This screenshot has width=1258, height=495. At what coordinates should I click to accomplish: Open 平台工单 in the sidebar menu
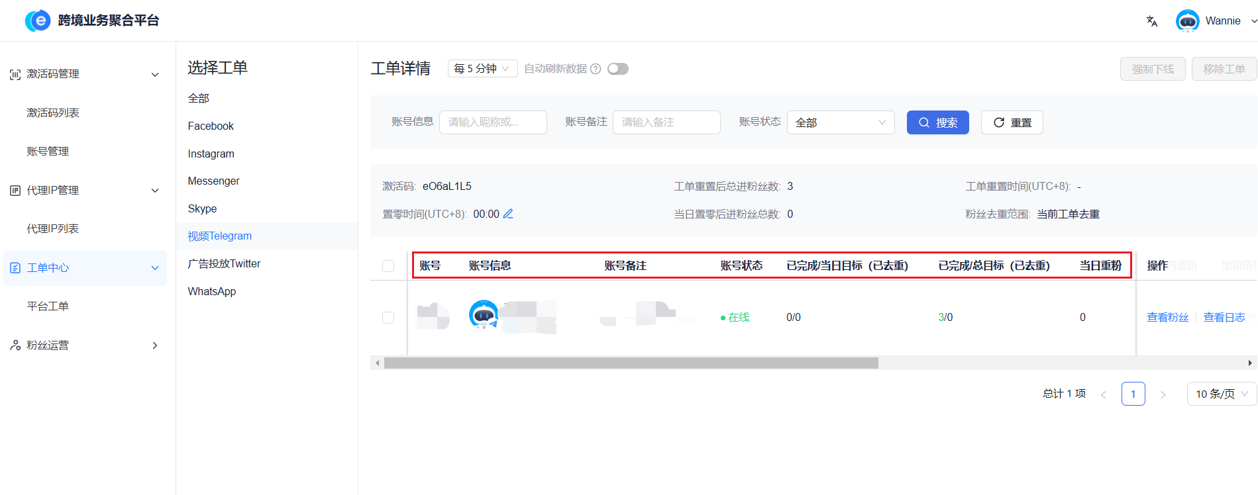[x=48, y=306]
